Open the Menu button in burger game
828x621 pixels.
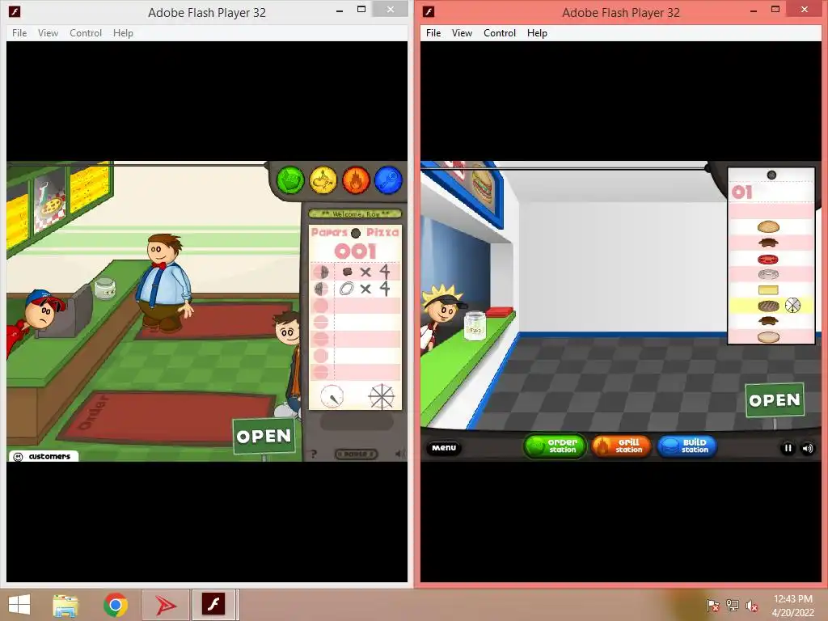pyautogui.click(x=444, y=448)
